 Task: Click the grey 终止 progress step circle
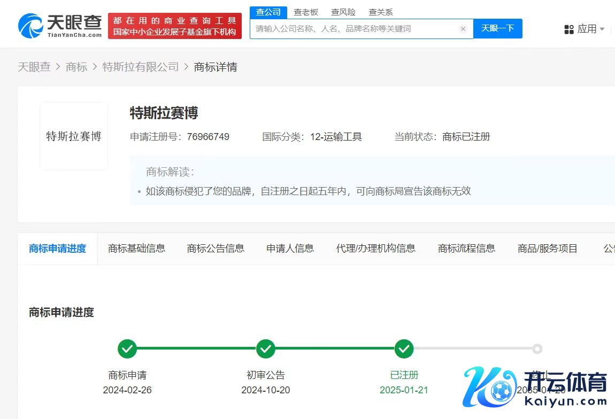[537, 349]
